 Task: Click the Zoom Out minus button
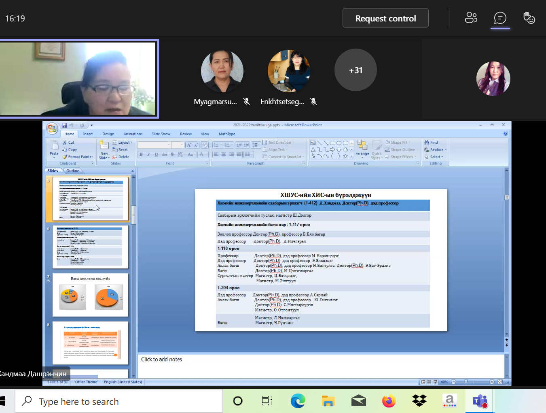point(453,382)
